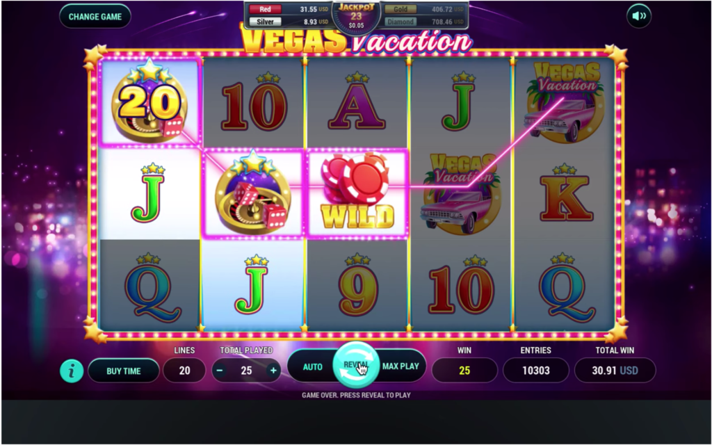Click the Buy Time button
Image resolution: width=712 pixels, height=445 pixels.
click(x=124, y=371)
